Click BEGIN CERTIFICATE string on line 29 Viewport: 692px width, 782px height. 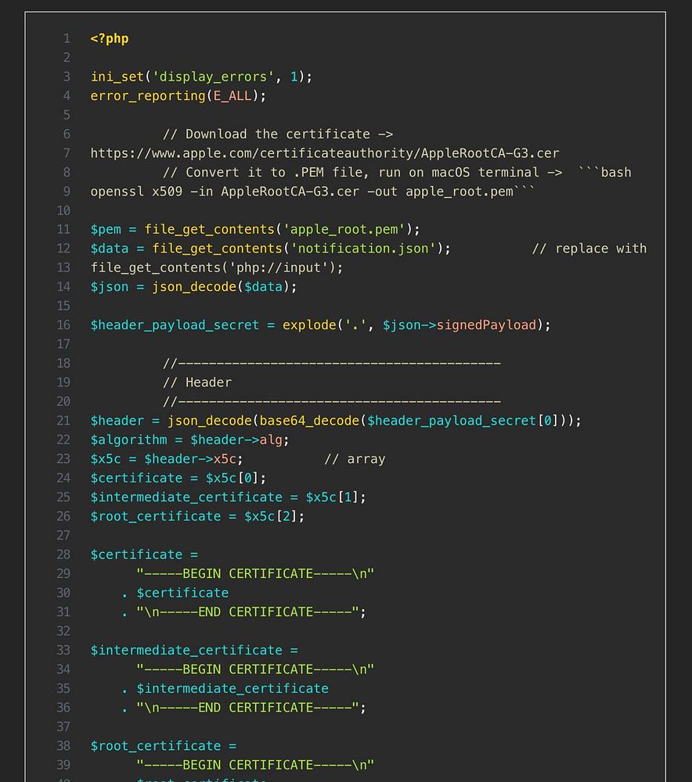point(255,574)
